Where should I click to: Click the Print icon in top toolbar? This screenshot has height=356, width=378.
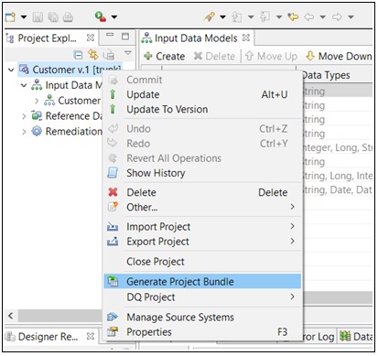tap(68, 17)
